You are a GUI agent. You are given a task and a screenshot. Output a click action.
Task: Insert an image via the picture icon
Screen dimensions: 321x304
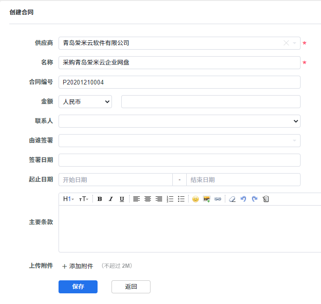[207, 199]
